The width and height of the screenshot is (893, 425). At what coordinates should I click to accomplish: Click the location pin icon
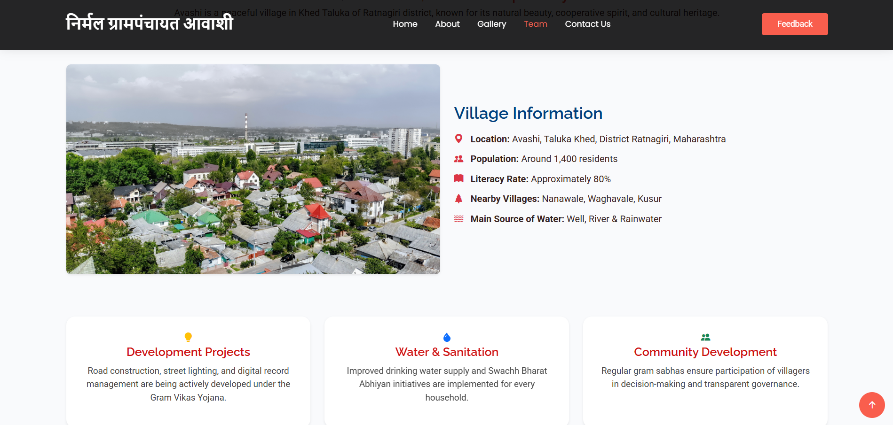(x=458, y=139)
